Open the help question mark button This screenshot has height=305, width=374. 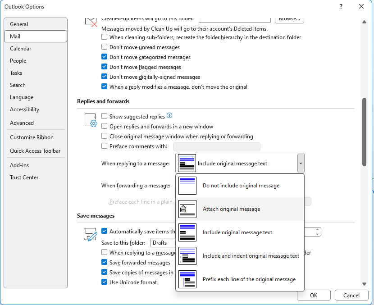pyautogui.click(x=341, y=6)
